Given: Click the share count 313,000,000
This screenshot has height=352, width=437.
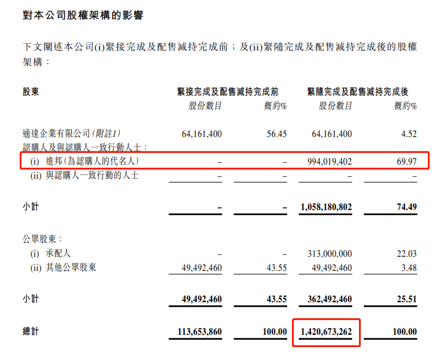Looking at the screenshot, I should (x=329, y=254).
